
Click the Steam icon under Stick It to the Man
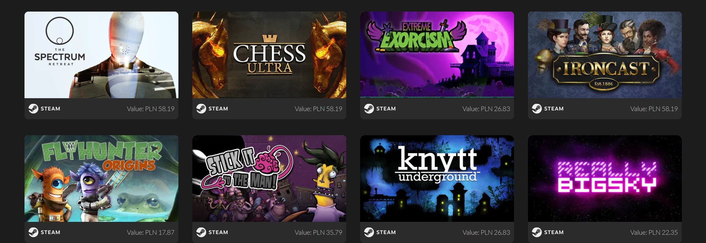[x=201, y=232]
